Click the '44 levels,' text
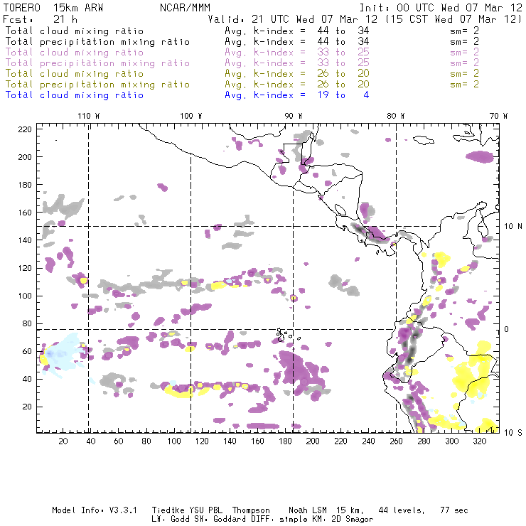Image resolution: width=526 pixels, height=526 pixels. pos(402,510)
